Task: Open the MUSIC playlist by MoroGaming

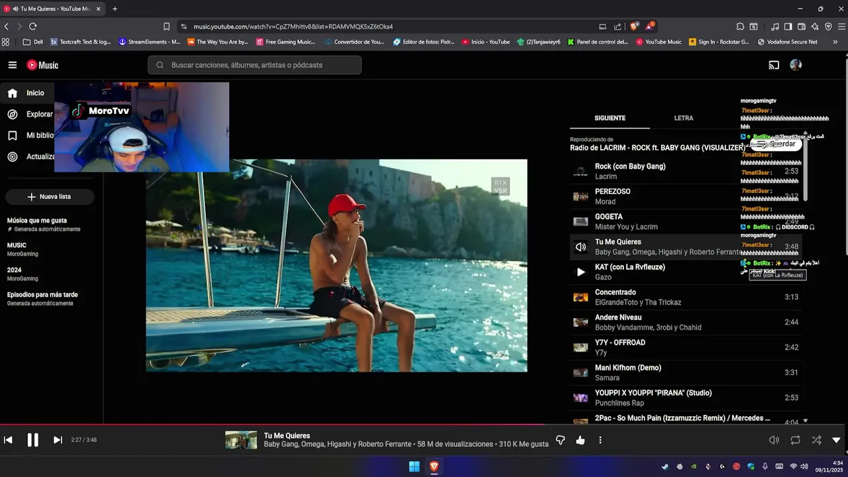Action: pyautogui.click(x=23, y=249)
